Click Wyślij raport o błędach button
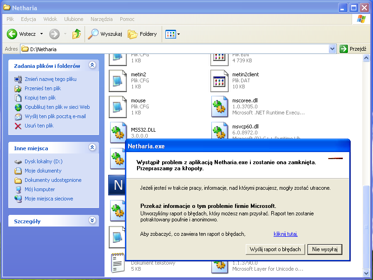This screenshot has width=373, height=280. pyautogui.click(x=275, y=249)
